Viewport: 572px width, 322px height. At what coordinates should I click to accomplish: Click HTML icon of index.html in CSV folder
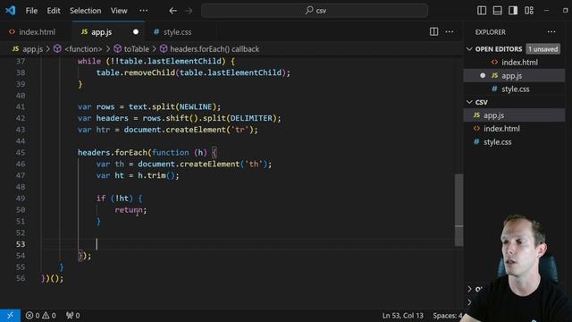pyautogui.click(x=476, y=129)
